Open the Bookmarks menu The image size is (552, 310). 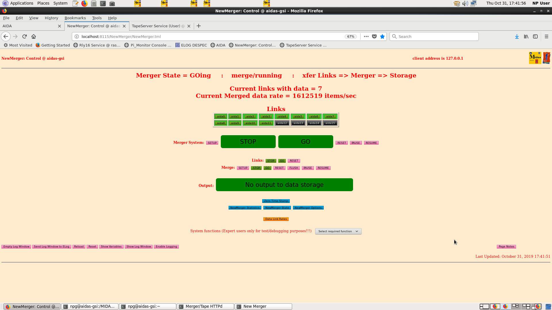[x=75, y=18]
